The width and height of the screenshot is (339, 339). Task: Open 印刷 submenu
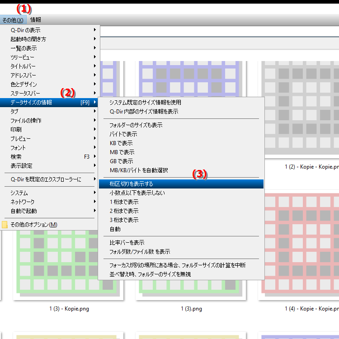coord(50,130)
